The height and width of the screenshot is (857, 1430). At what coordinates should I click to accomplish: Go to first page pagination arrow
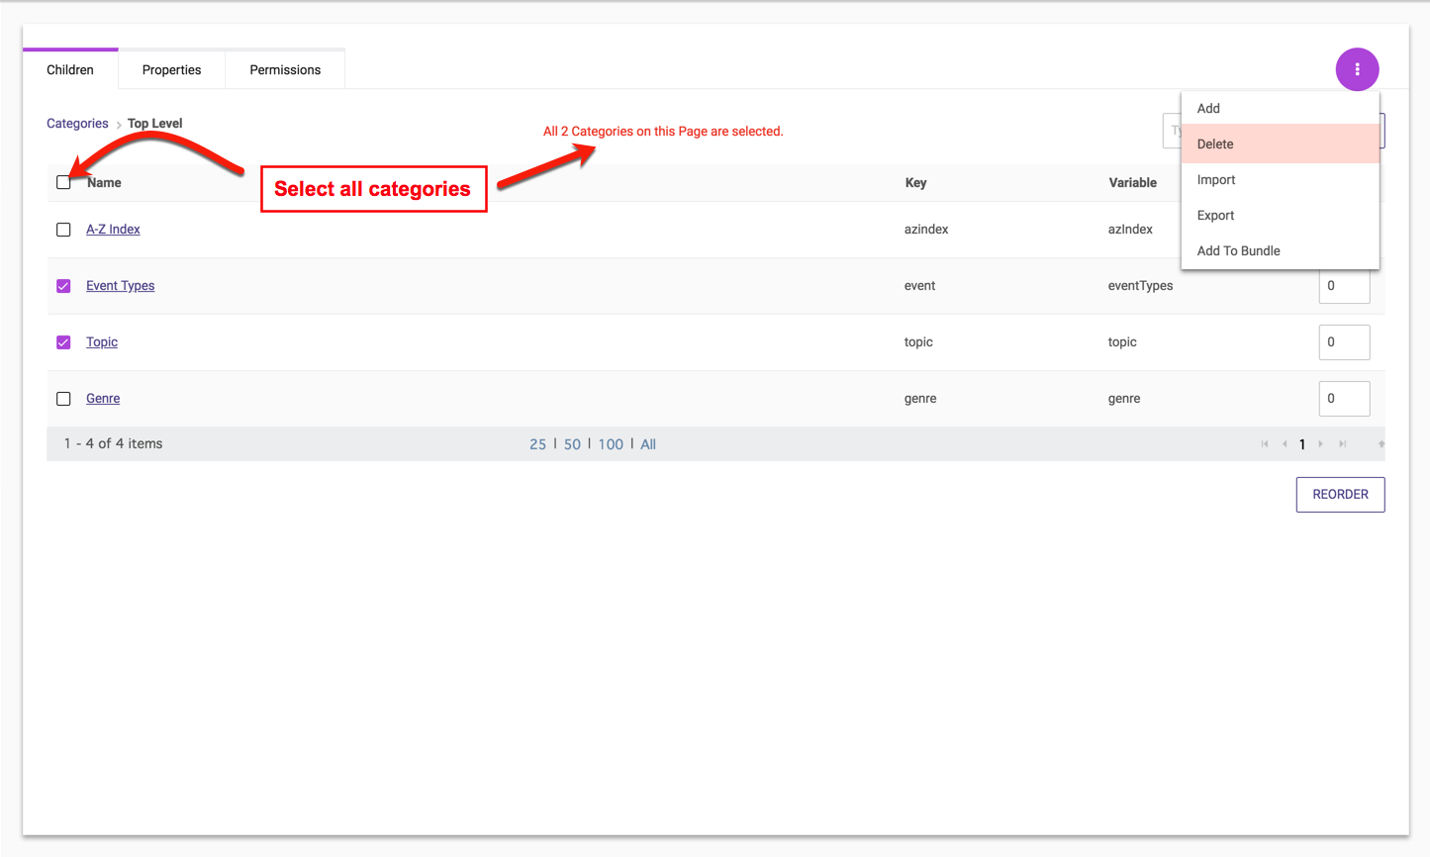tap(1265, 444)
